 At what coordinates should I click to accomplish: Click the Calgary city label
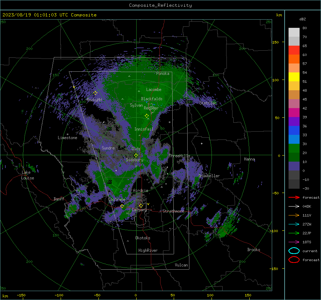139,210
